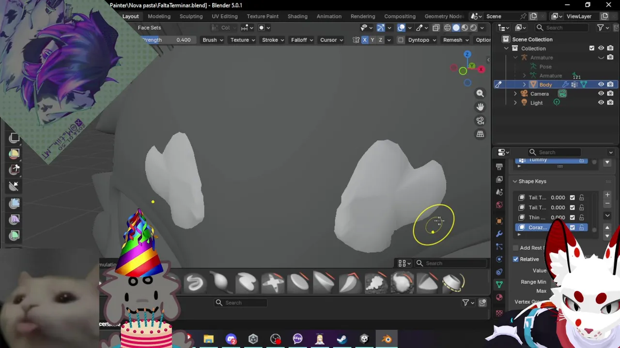This screenshot has height=348, width=620.
Task: Hide the Light object with eye icon
Action: pos(601,102)
